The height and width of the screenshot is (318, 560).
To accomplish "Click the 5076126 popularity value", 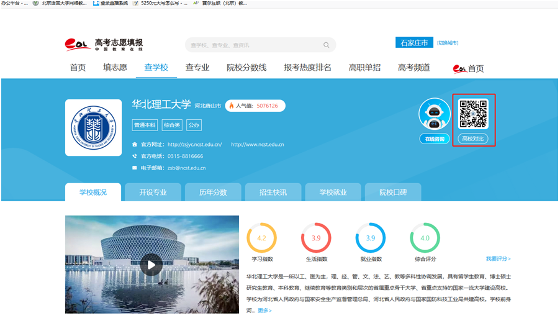I will coord(267,106).
